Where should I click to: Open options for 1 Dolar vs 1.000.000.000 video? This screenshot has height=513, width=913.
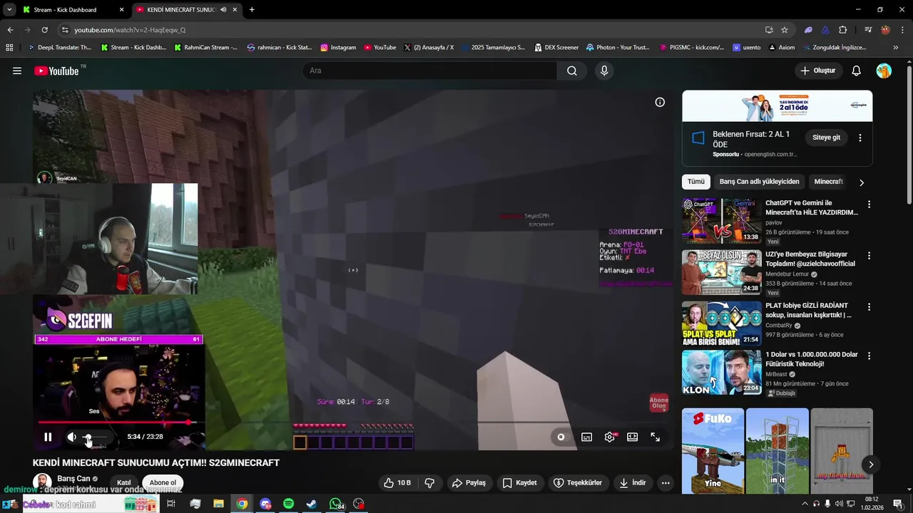pyautogui.click(x=868, y=356)
